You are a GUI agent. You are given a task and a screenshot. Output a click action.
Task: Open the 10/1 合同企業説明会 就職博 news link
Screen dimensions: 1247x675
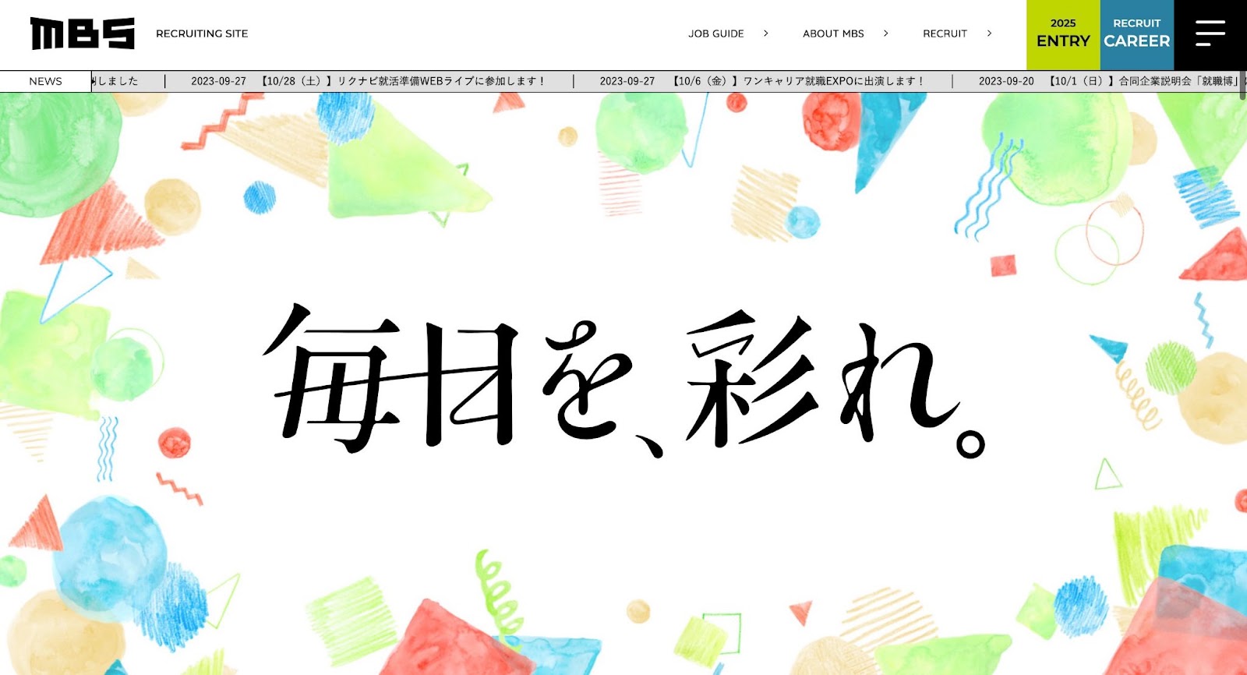[x=1144, y=81]
